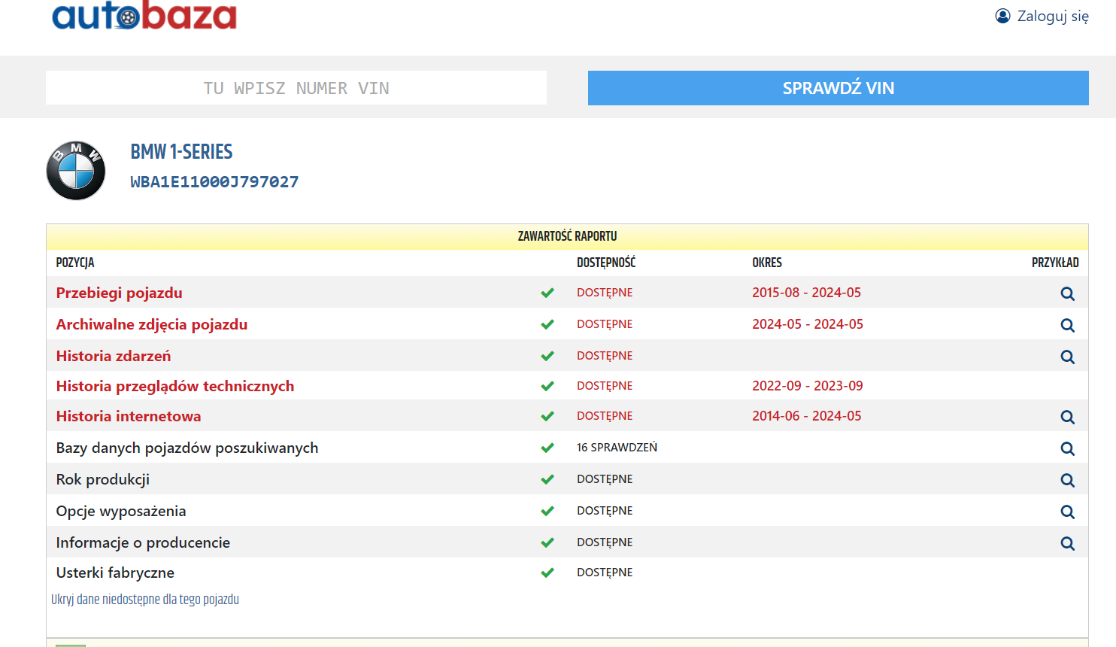This screenshot has height=647, width=1116.
Task: Click green checkmark in Usterki fabryczne row
Action: (547, 573)
